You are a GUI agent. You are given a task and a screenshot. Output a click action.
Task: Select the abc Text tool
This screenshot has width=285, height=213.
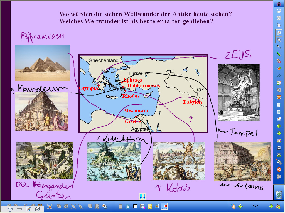[279, 83]
